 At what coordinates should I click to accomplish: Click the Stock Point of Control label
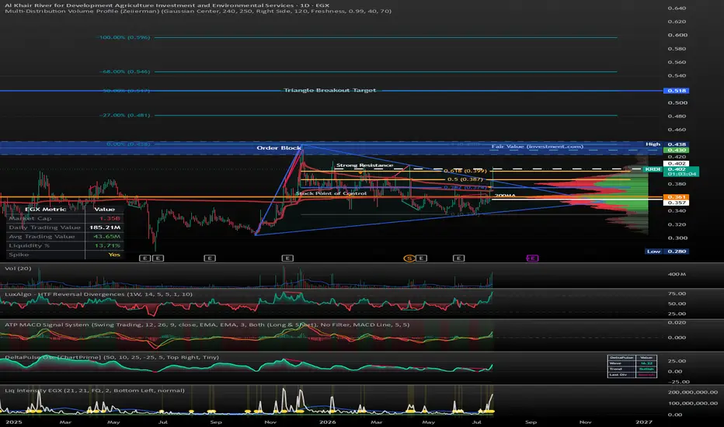coord(331,193)
